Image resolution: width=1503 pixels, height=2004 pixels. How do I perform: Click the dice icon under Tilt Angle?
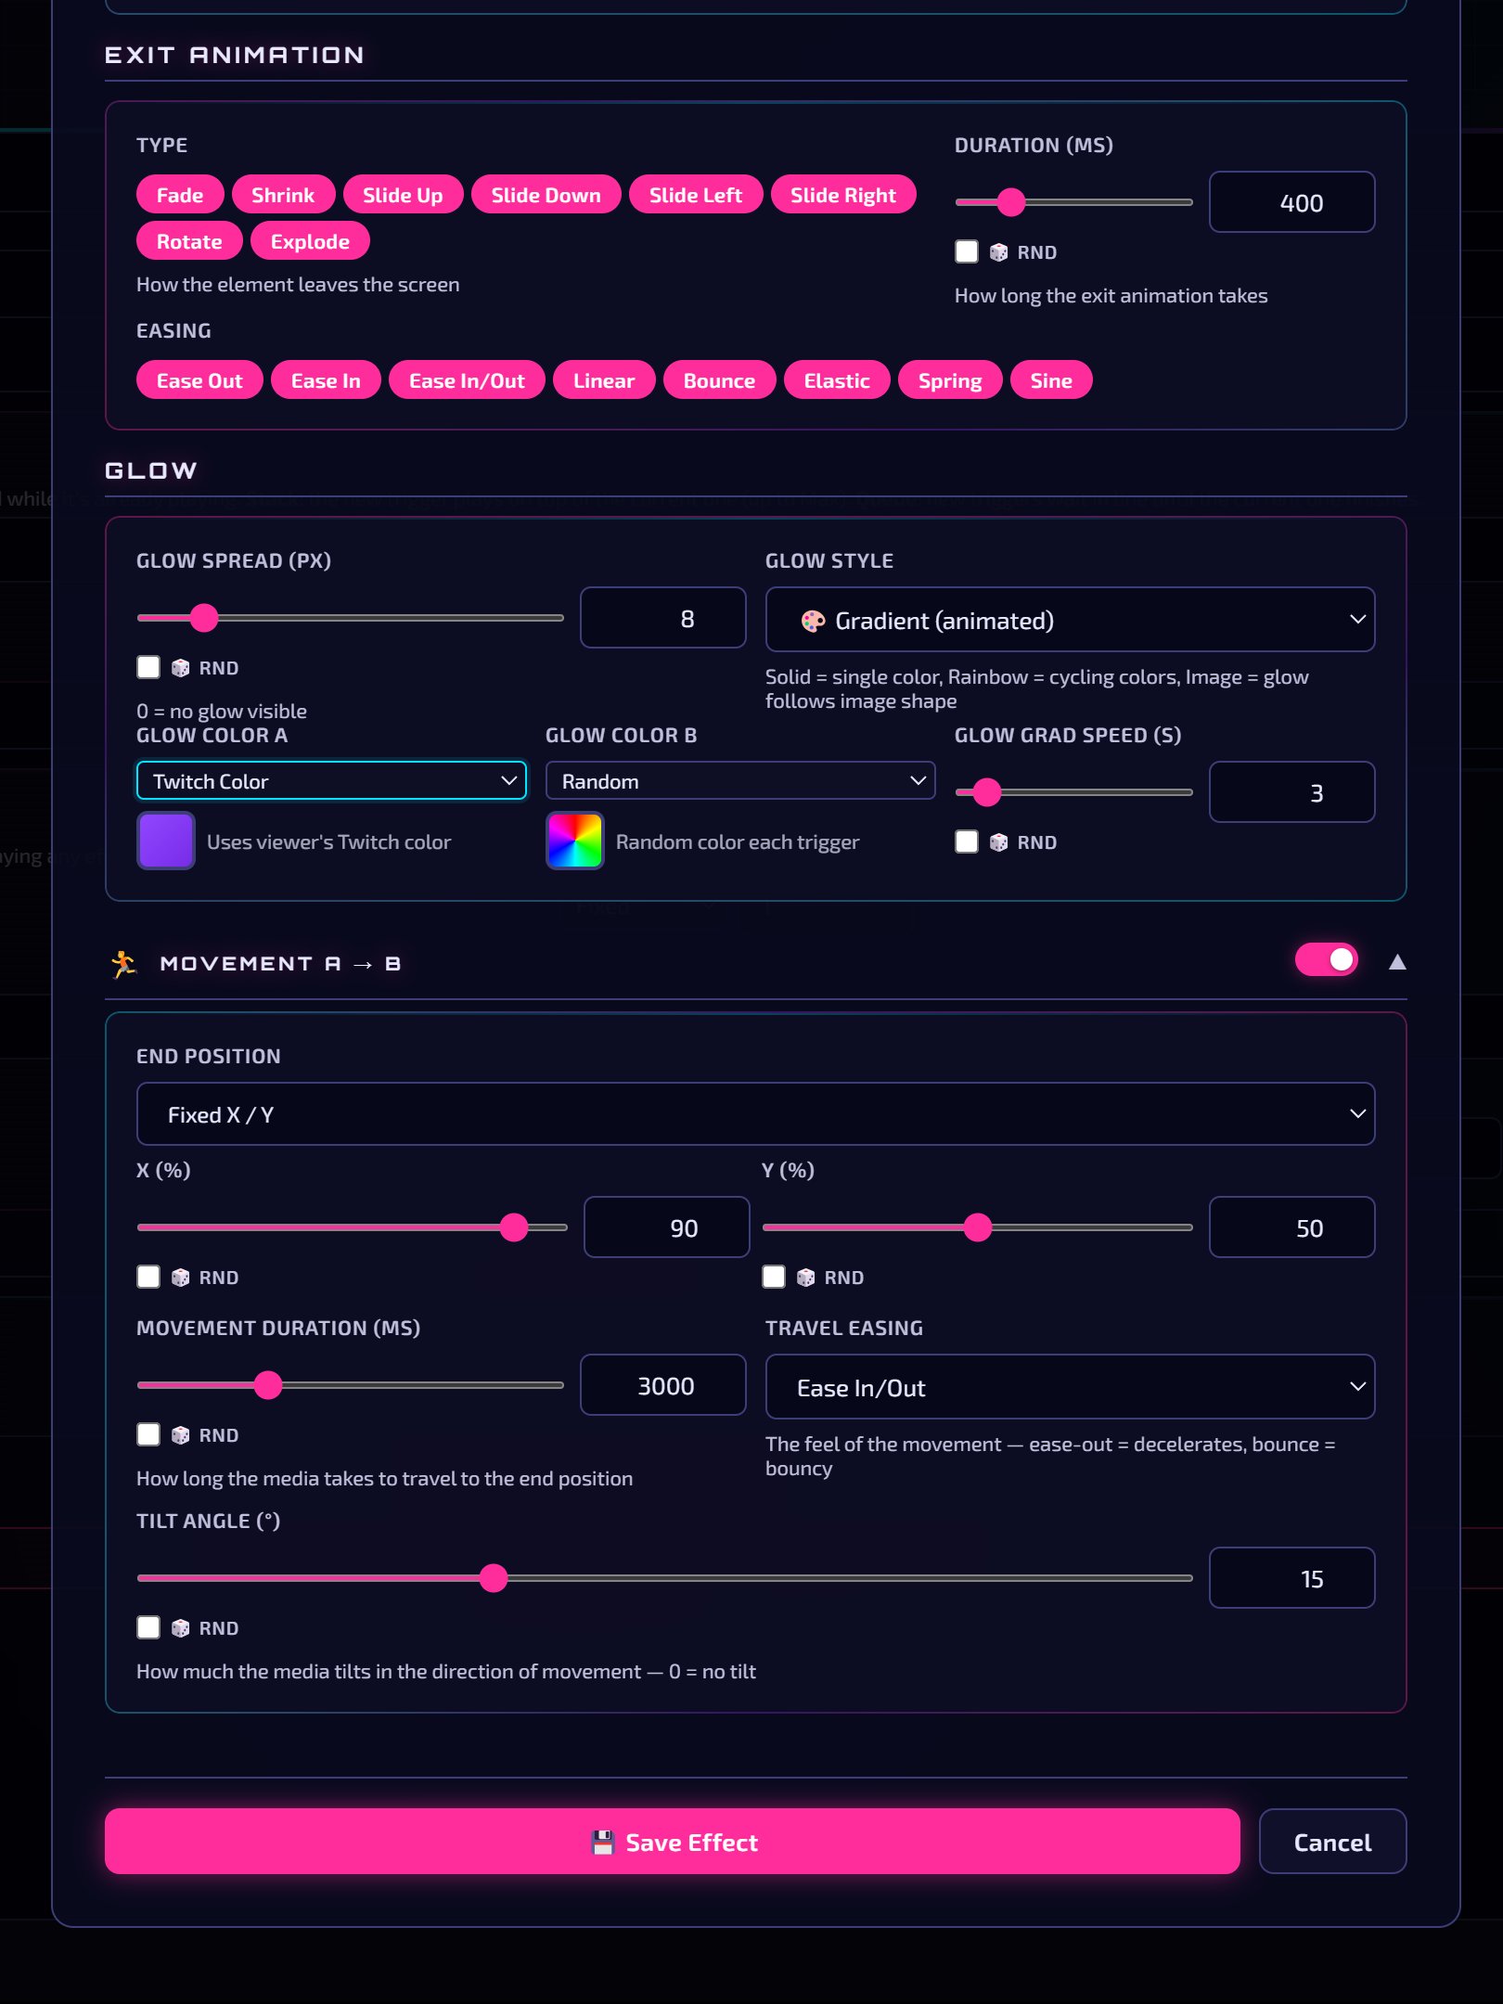(x=180, y=1628)
